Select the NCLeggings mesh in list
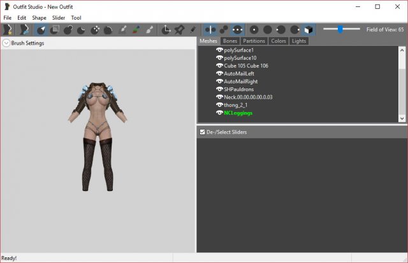This screenshot has height=263, width=408. click(238, 113)
